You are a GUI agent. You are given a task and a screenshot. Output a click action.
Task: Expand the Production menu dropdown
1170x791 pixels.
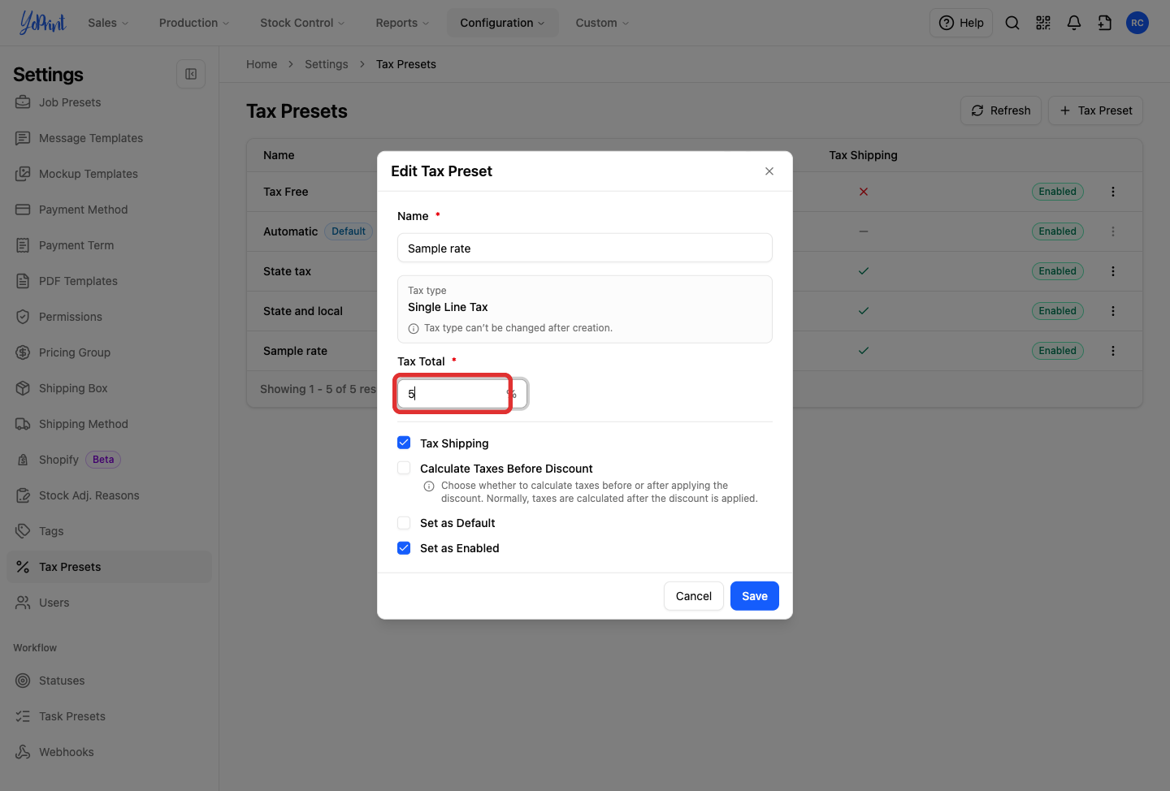pos(194,23)
